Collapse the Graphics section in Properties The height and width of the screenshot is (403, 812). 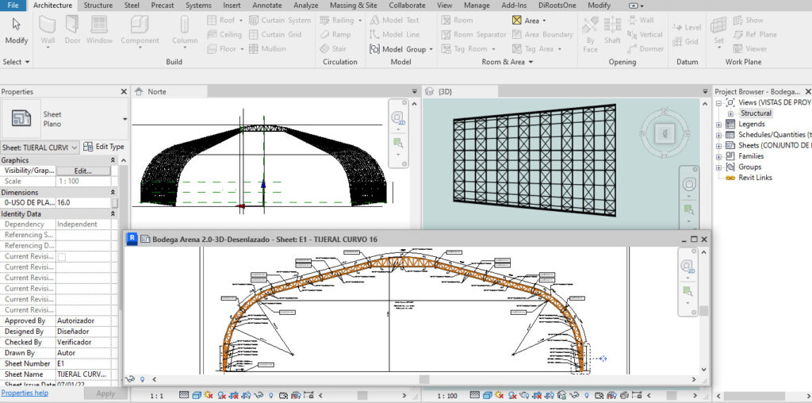point(113,160)
